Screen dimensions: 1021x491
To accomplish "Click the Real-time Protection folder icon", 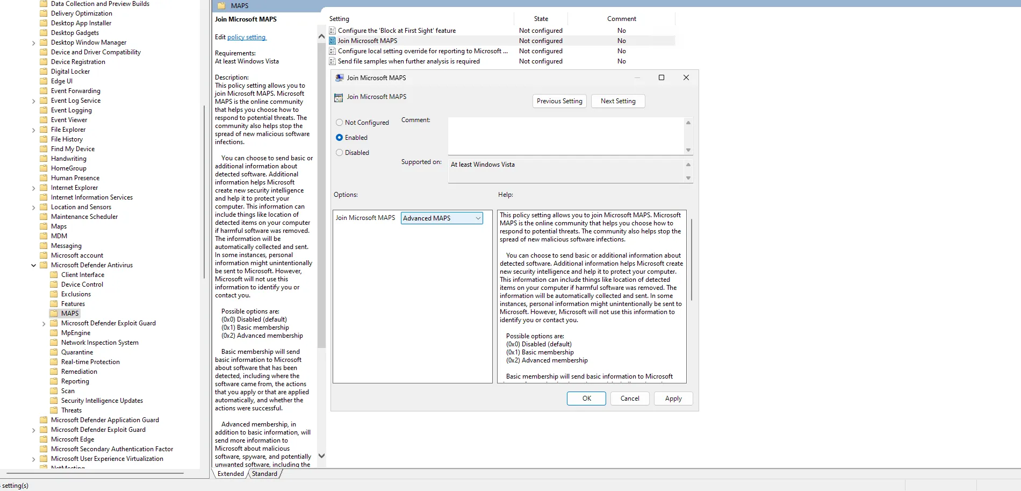I will (x=55, y=361).
